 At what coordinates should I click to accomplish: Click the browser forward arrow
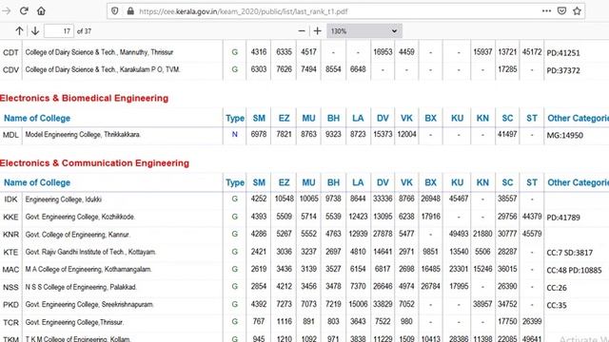pyautogui.click(x=7, y=10)
